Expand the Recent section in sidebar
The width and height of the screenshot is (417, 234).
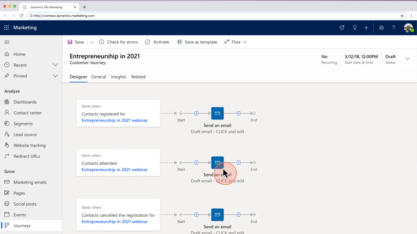(55, 65)
